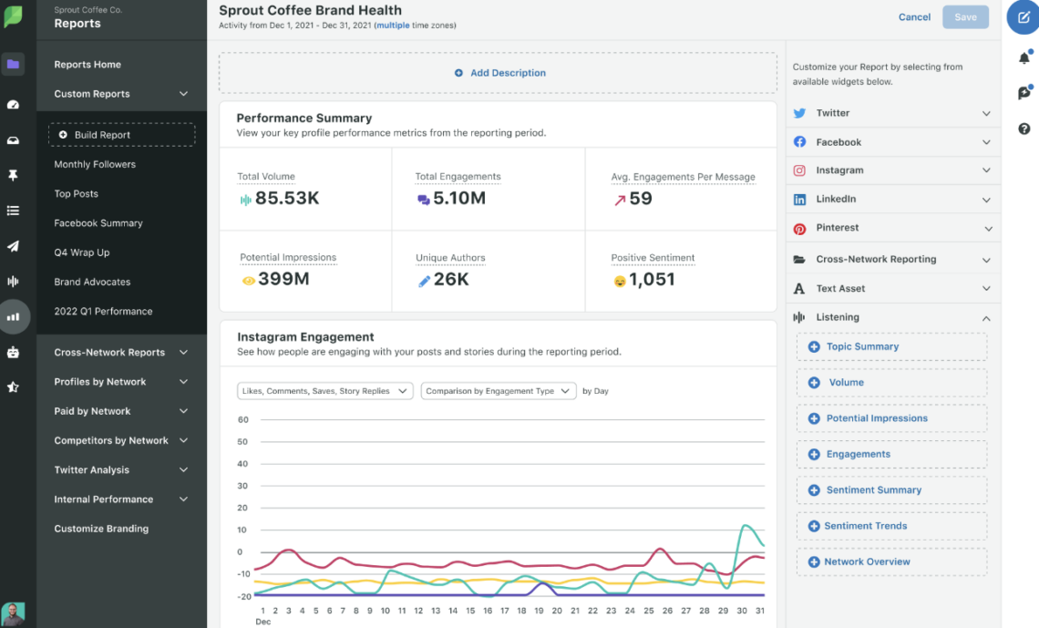
Task: Open the bot icon in left rail
Action: click(13, 353)
